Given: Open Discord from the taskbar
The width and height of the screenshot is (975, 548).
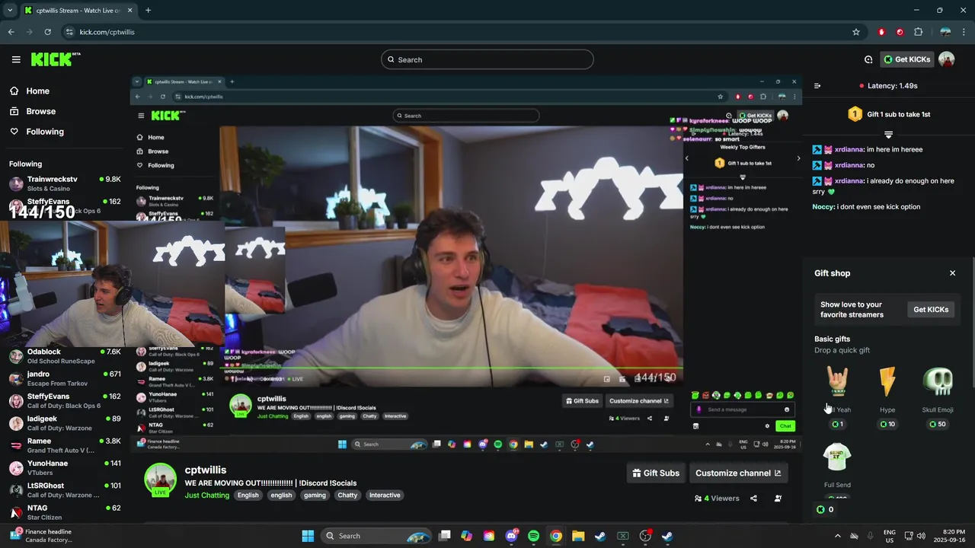Looking at the screenshot, I should click(x=511, y=536).
